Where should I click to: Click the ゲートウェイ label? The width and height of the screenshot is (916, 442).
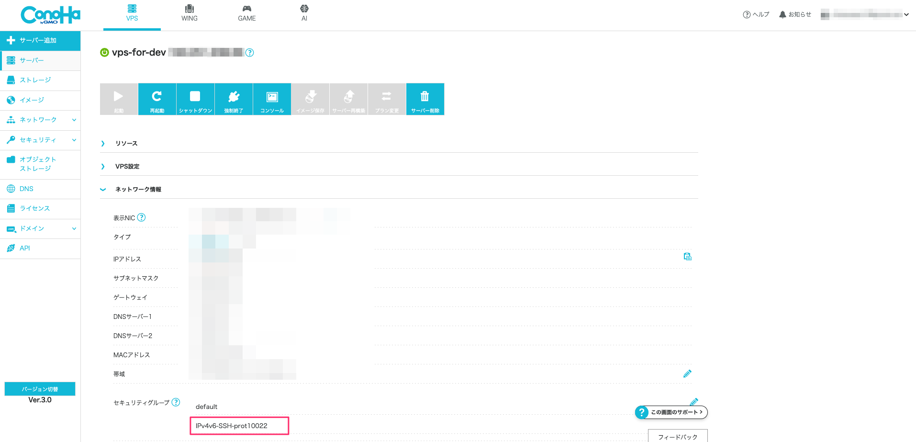click(130, 297)
